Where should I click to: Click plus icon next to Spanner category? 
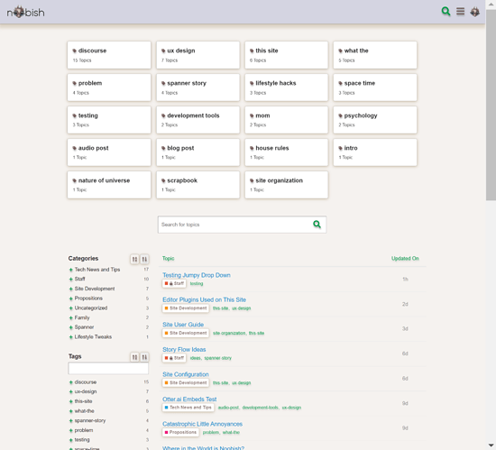tap(71, 327)
